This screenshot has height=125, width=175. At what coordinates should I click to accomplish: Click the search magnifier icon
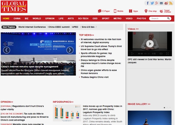[168, 18]
